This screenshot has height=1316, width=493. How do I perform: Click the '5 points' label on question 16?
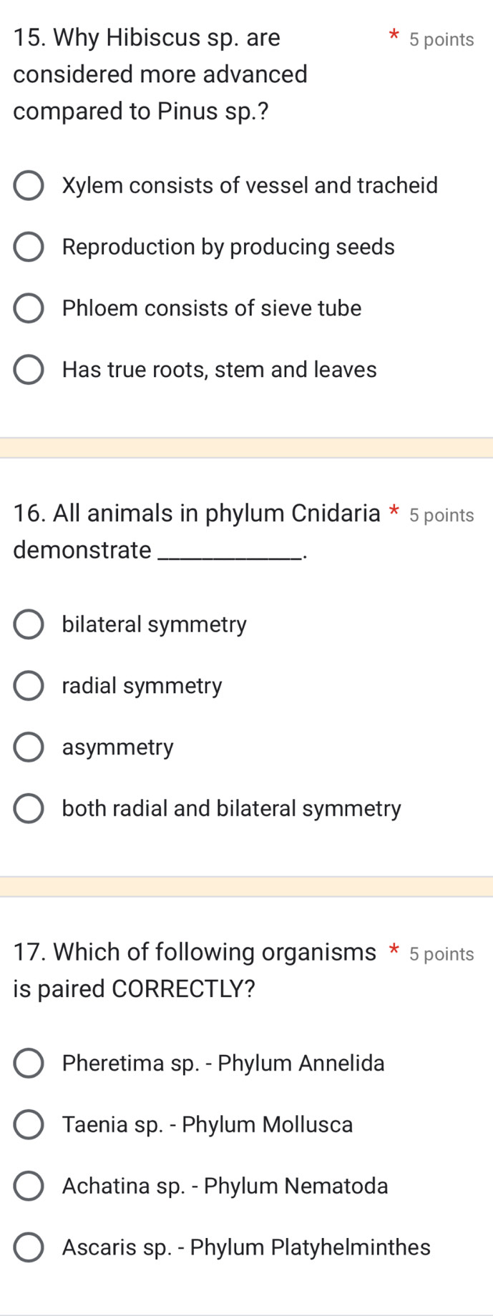point(441,516)
